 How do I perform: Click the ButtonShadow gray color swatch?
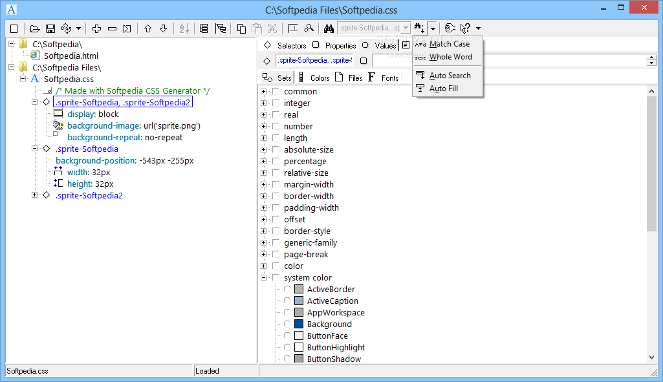coord(299,359)
